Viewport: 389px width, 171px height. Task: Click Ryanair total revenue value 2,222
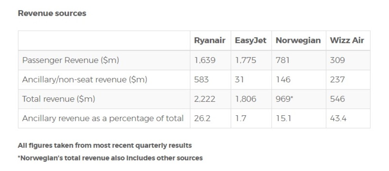pos(205,99)
